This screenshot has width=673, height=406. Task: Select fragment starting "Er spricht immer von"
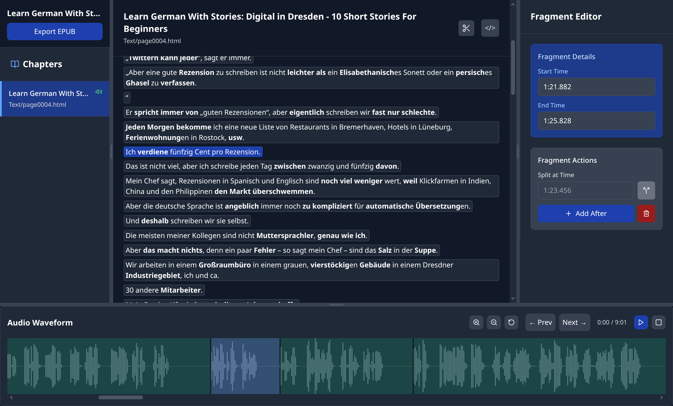click(x=281, y=112)
